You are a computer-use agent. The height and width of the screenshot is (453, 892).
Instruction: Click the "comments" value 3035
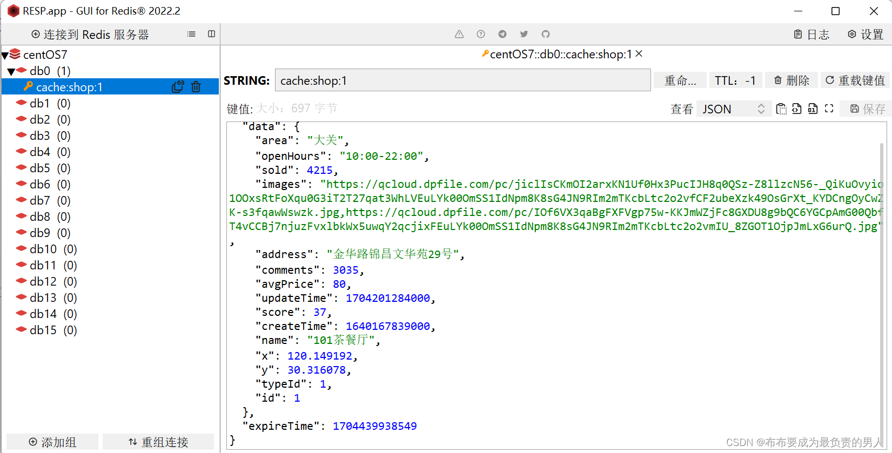(346, 270)
